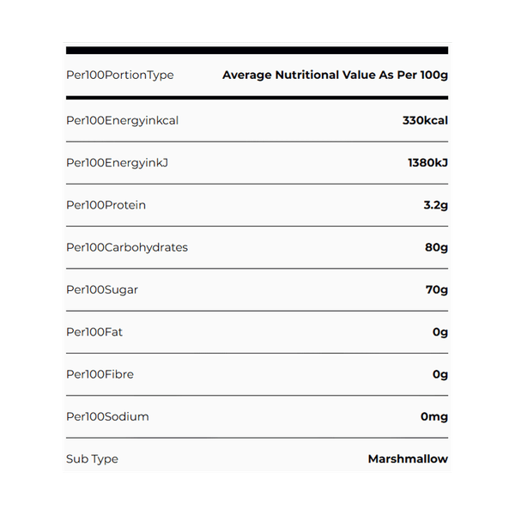This screenshot has width=515, height=515.
Task: Click the Per100Carbohydrates label
Action: 127,247
